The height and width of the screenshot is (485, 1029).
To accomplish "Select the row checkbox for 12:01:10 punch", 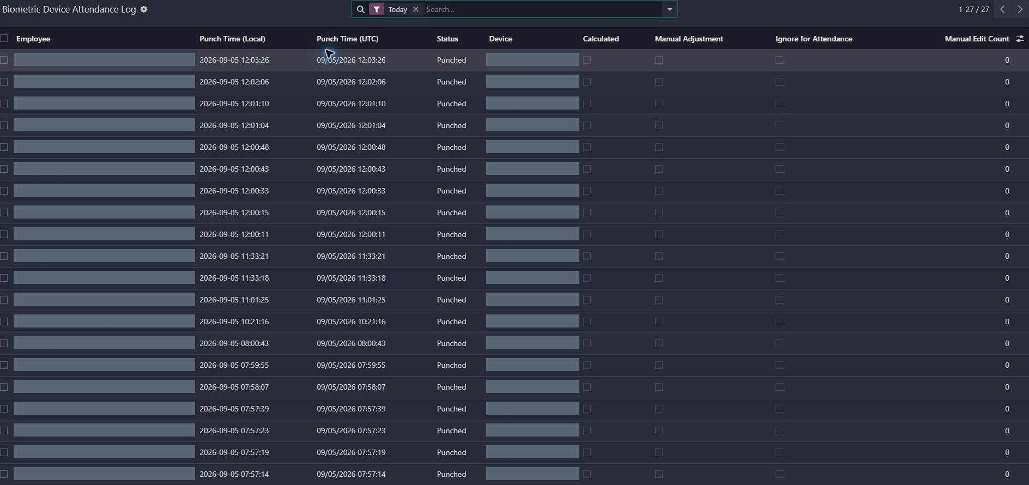I will click(x=4, y=104).
